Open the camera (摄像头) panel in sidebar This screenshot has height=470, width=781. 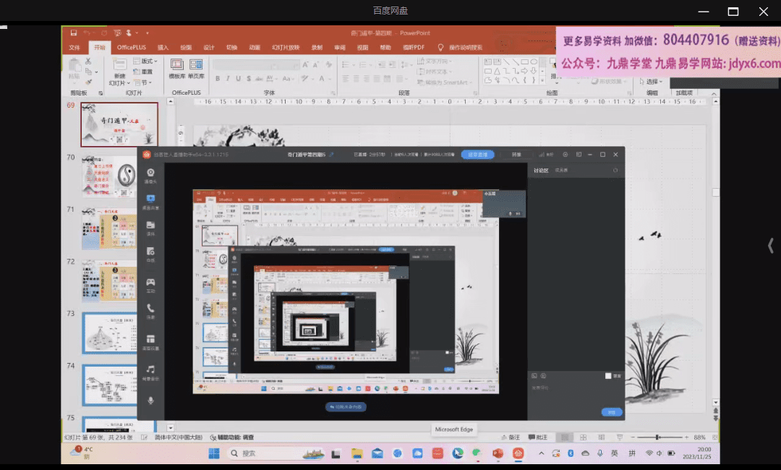point(150,174)
